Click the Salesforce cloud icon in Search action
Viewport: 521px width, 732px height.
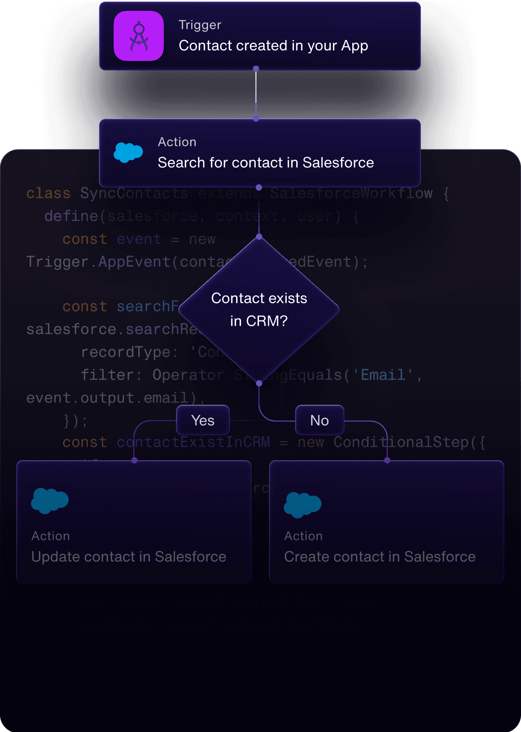[x=128, y=152]
